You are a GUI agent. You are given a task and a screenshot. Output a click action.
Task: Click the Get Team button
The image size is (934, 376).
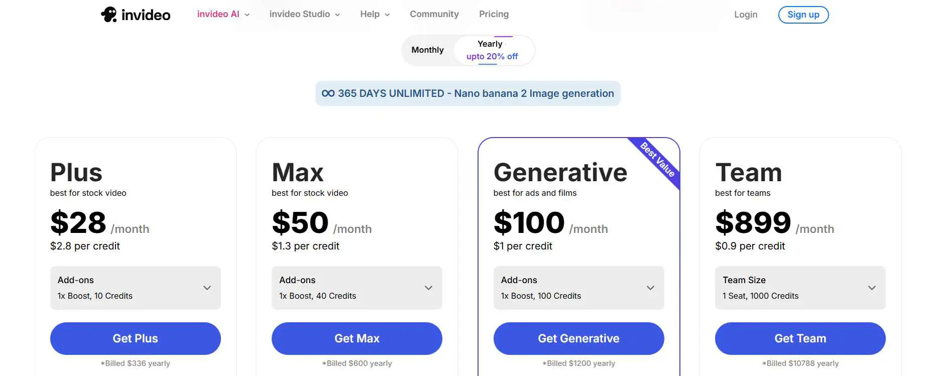coord(800,338)
